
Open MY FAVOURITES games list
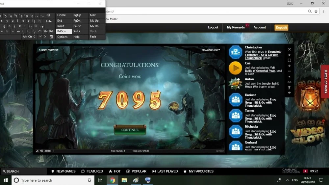click(x=198, y=172)
